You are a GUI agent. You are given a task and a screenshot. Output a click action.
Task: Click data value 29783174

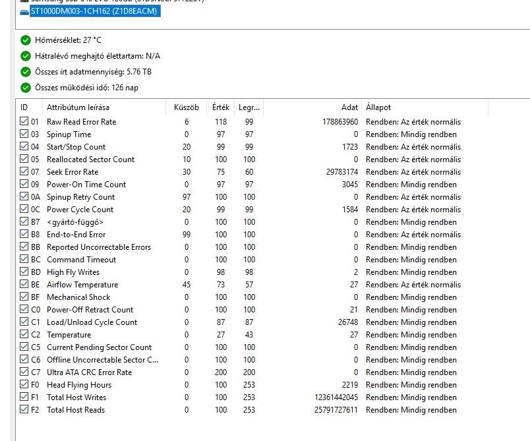click(x=342, y=172)
